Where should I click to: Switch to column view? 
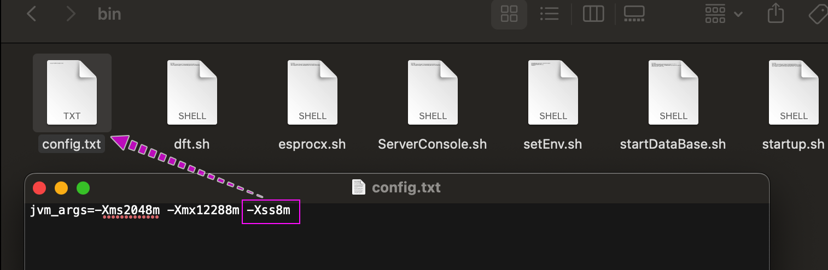point(593,14)
